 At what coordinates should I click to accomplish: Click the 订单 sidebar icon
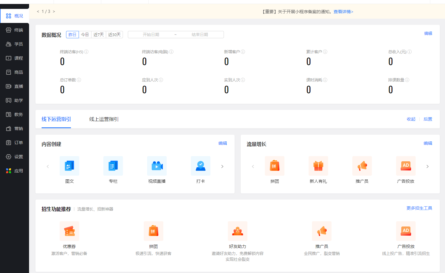click(x=9, y=143)
